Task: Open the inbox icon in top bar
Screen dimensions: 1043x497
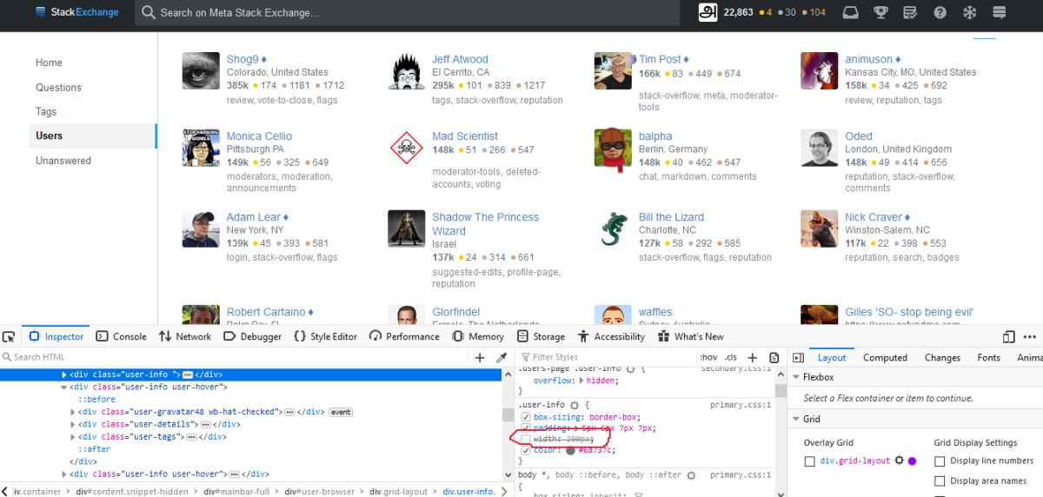Action: coord(851,12)
